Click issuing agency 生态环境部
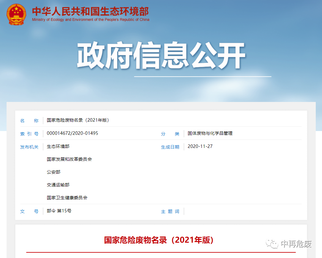 (x=58, y=146)
